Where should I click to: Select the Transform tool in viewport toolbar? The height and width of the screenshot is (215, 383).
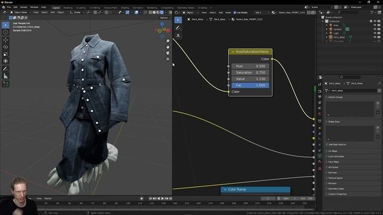tap(5, 61)
